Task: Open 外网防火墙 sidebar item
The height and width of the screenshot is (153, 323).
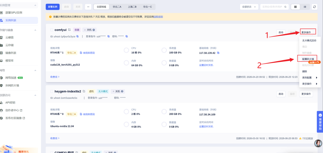Action: tap(12, 85)
